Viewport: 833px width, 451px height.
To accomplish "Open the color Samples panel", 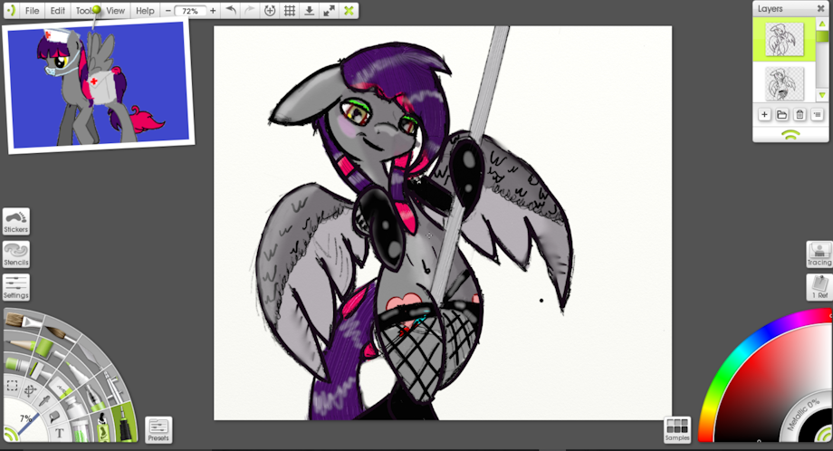I will click(x=677, y=430).
